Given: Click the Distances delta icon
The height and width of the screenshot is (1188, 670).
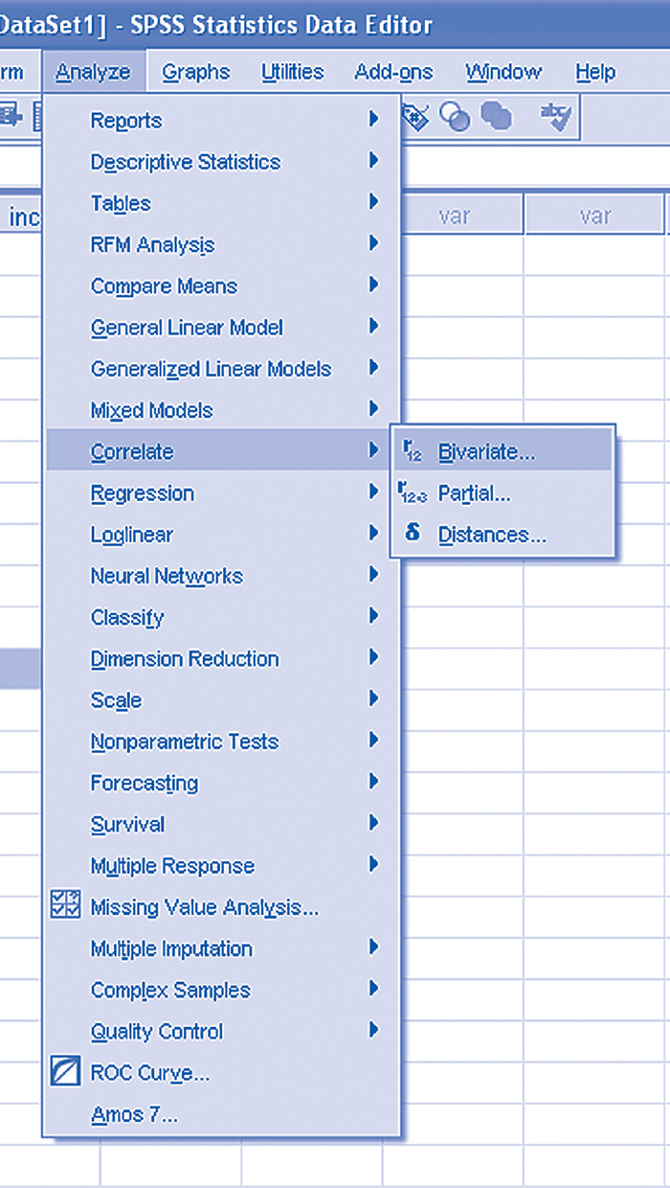Looking at the screenshot, I should click(413, 535).
